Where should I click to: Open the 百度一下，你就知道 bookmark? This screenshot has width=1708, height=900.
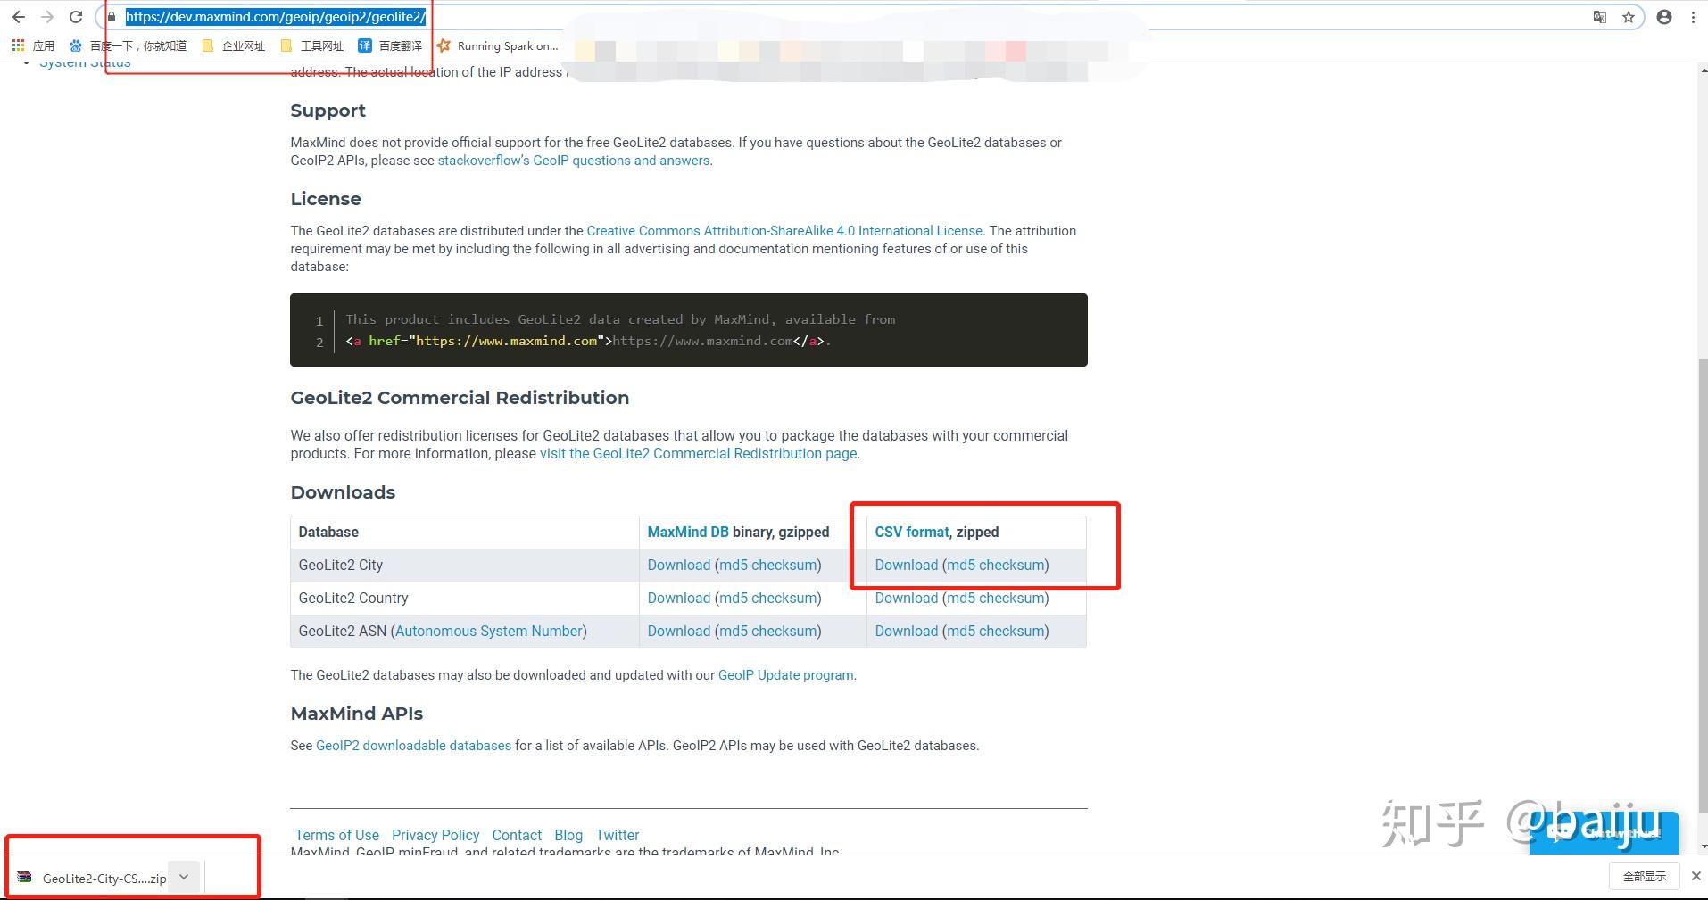coord(128,45)
